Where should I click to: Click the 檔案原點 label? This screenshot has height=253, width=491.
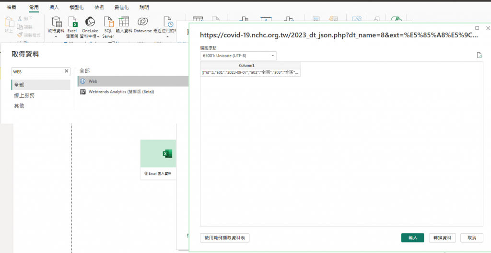(208, 48)
